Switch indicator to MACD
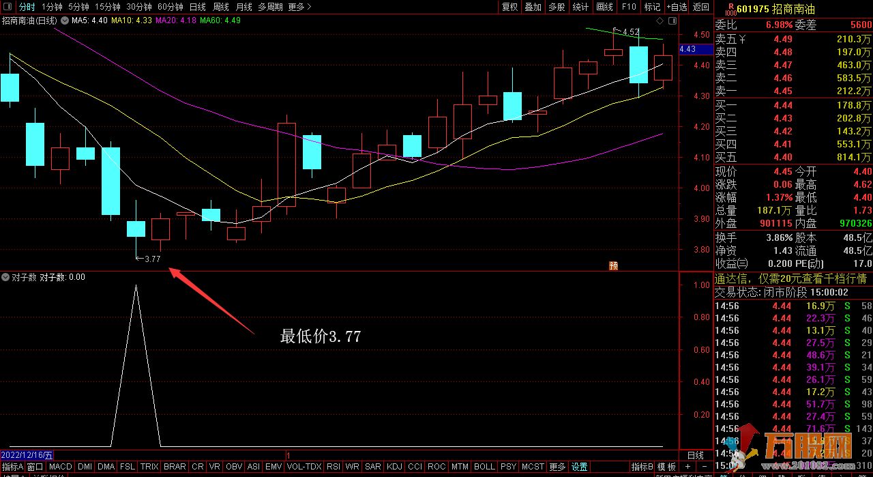Screen dimensions: 873x477 tap(61, 467)
